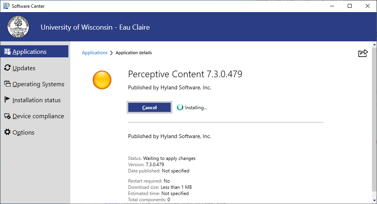Go to the Installation status label

[36, 100]
